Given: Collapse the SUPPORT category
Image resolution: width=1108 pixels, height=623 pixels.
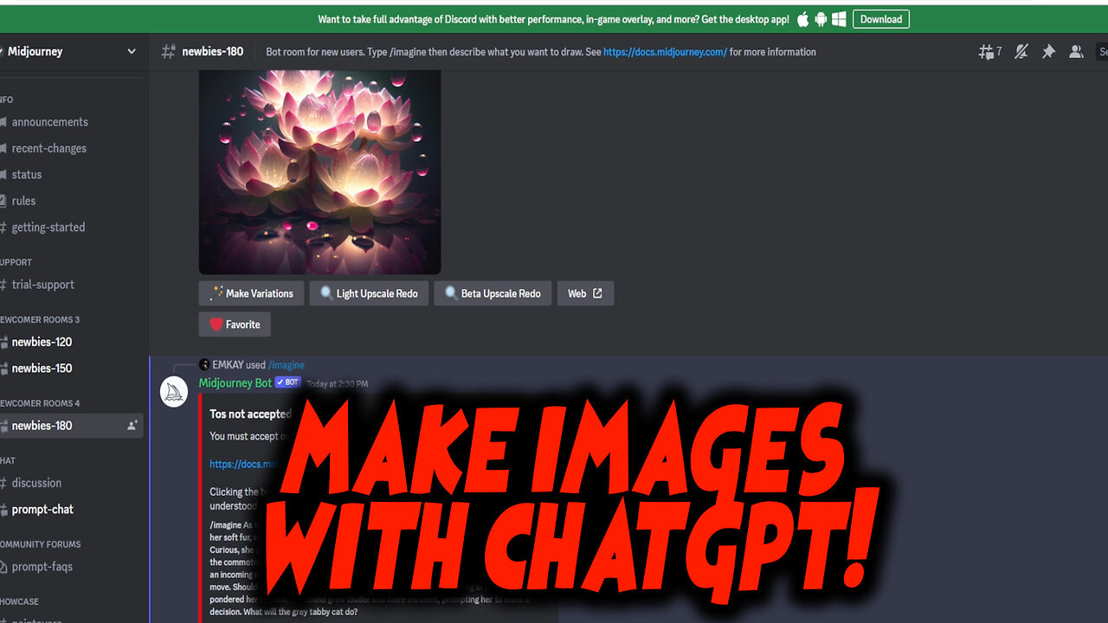Looking at the screenshot, I should [16, 262].
